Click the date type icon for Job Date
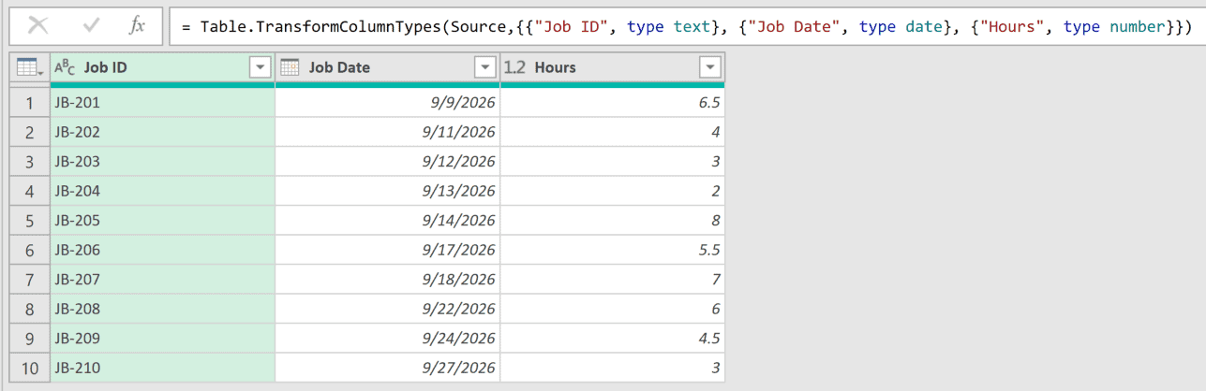 click(290, 67)
